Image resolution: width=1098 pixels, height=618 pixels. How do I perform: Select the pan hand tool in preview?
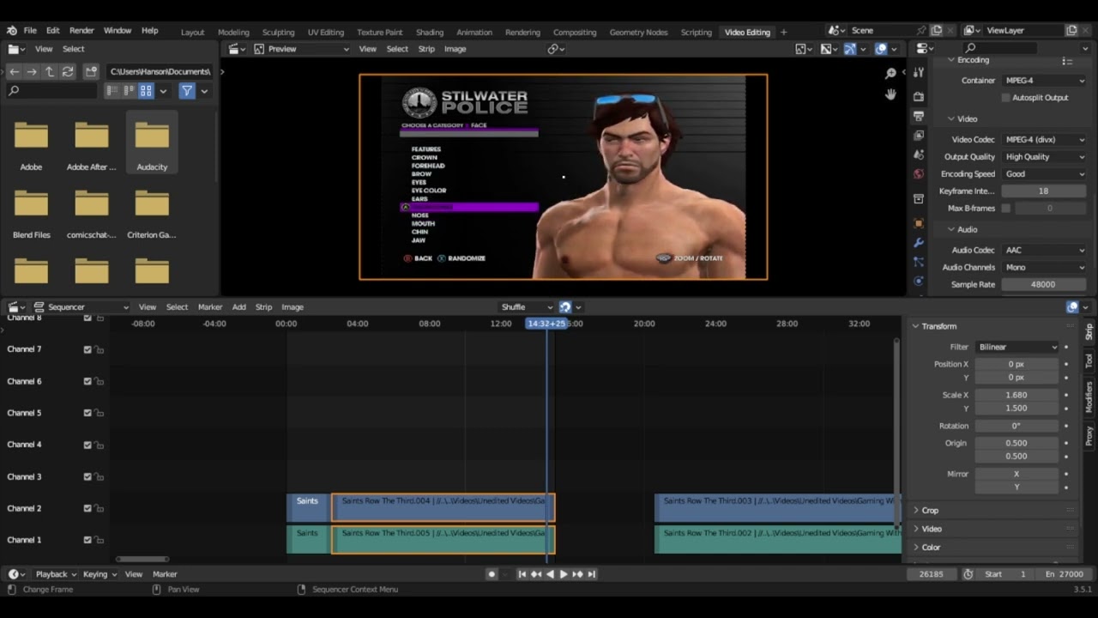[x=890, y=94]
